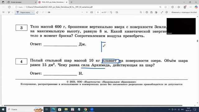Rotate the PDF page
Viewport: 199px width, 112px height.
pyautogui.click(x=111, y=12)
